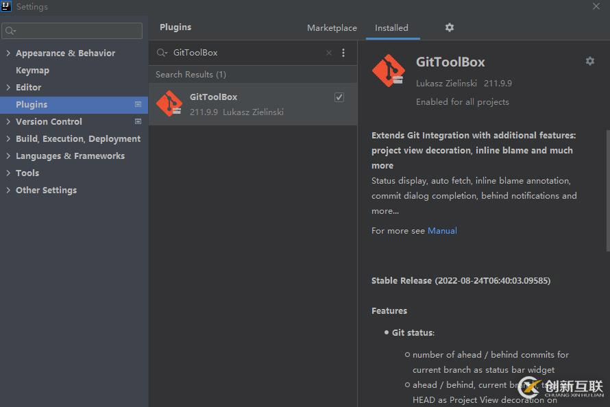Open the plugins gear settings menu

coord(450,27)
